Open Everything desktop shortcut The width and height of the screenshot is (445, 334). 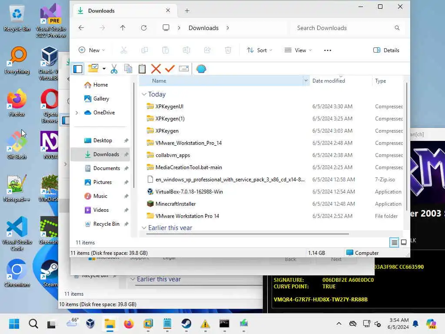coord(17,60)
